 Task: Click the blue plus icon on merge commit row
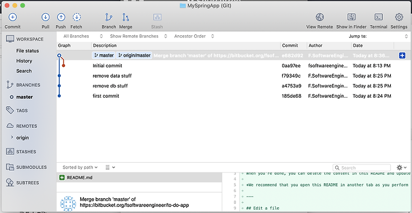[x=402, y=55]
